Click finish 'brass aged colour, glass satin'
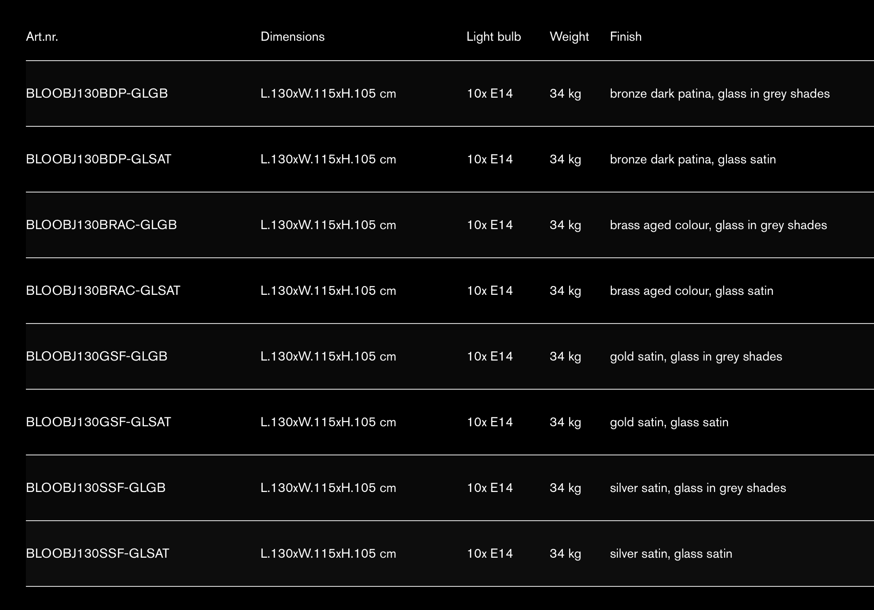 (691, 291)
